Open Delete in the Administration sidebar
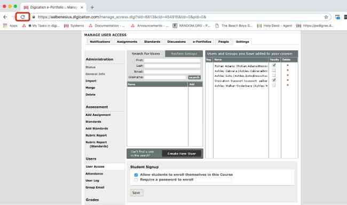 pos(91,94)
